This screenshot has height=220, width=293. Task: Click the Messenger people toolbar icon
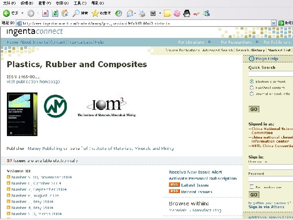click(x=206, y=13)
